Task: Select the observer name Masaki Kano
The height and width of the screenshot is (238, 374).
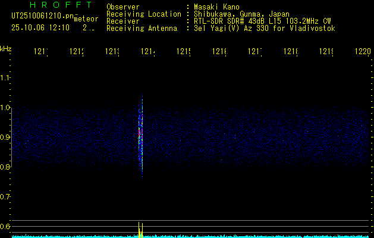Action: [215, 7]
